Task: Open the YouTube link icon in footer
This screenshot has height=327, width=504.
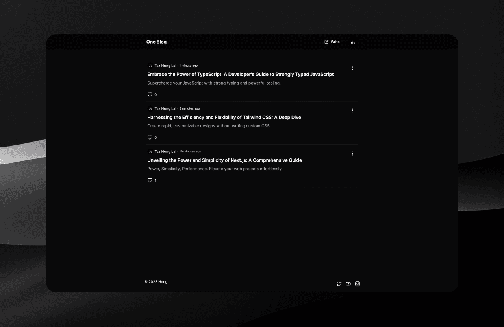Action: (x=348, y=284)
